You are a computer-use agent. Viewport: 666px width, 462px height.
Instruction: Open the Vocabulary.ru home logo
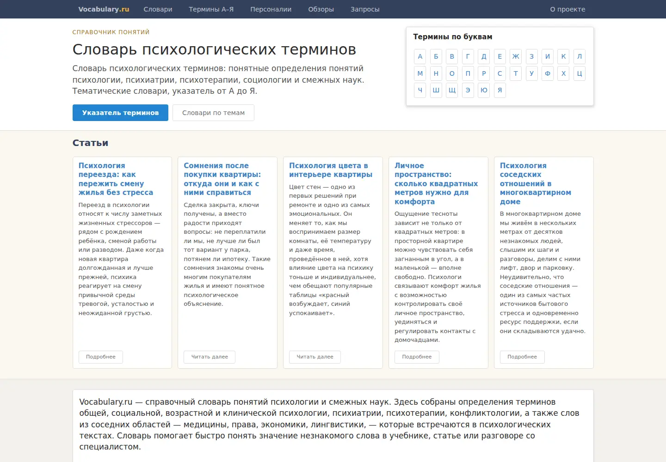tap(104, 9)
